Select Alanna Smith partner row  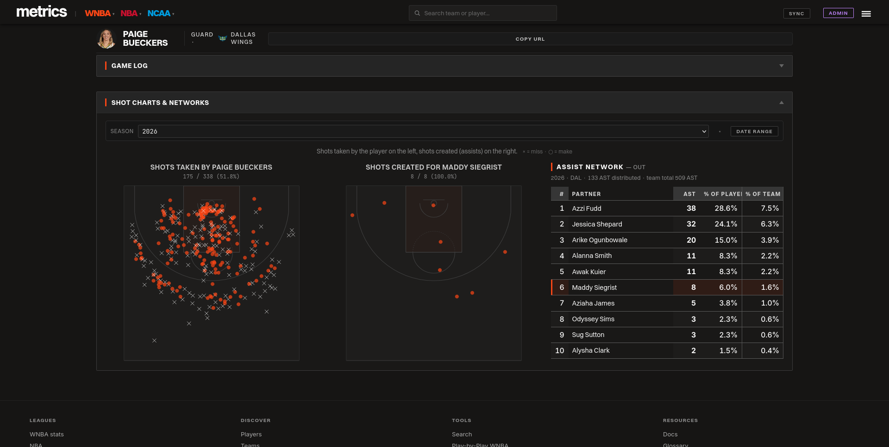[667, 256]
